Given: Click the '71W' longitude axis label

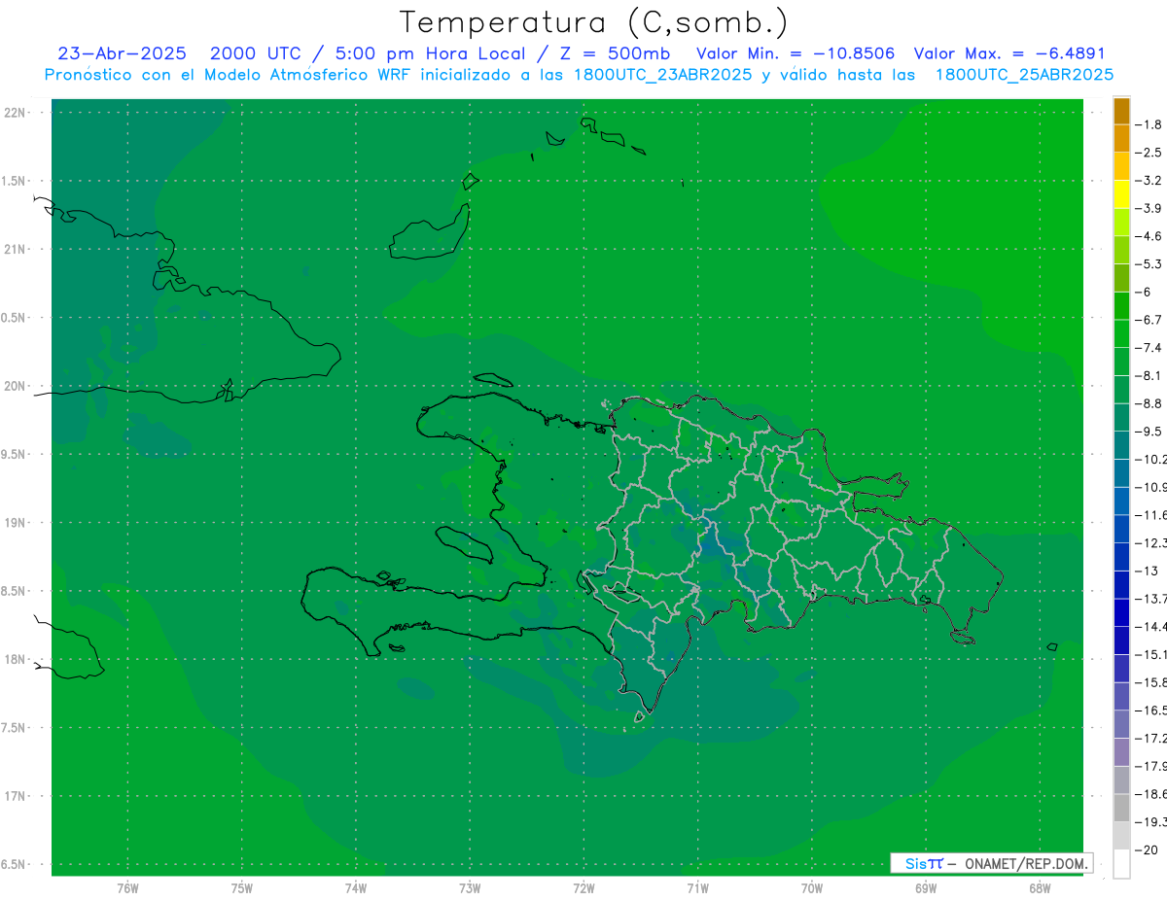Looking at the screenshot, I should (697, 888).
